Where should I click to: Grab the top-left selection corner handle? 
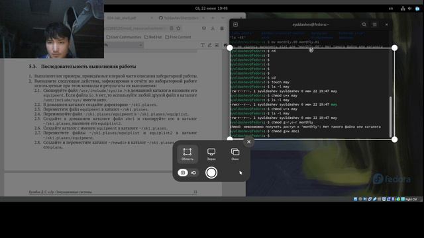230,48
